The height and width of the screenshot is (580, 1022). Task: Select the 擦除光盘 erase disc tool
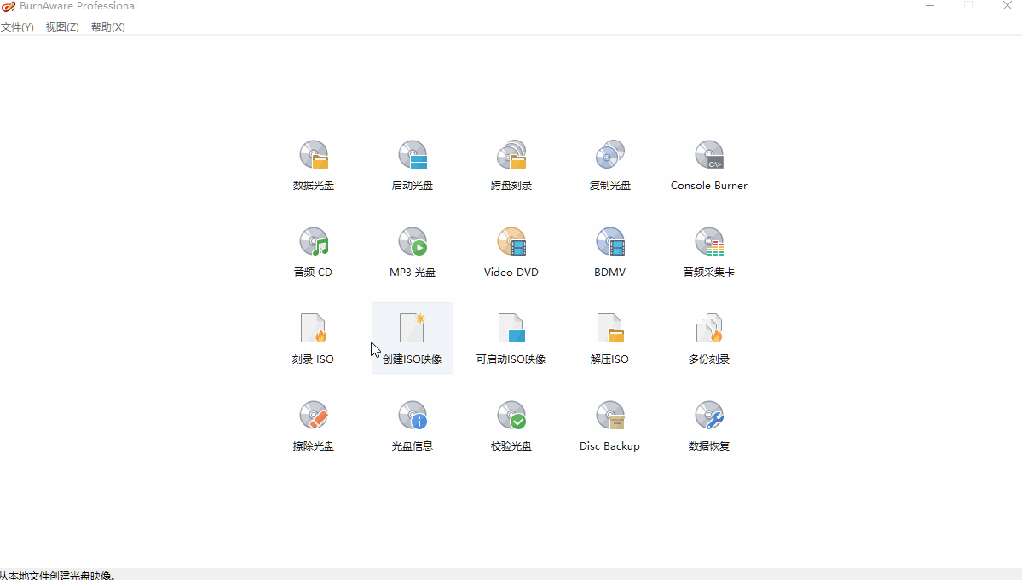tap(314, 425)
